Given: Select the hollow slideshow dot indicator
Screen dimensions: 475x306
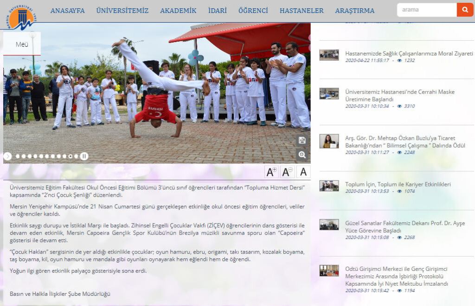Looking at the screenshot, I should click(x=71, y=156).
